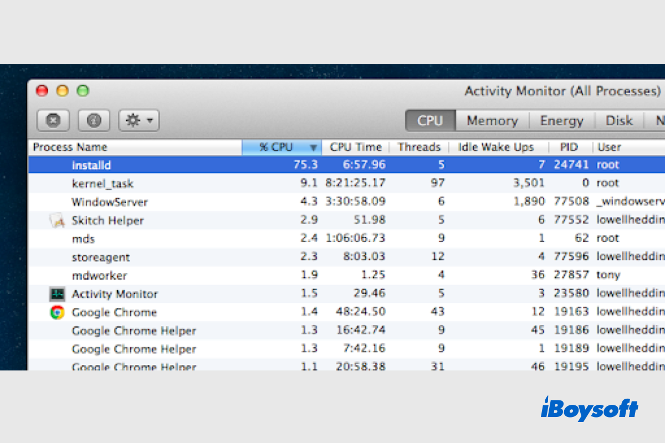Click the Inspect process info icon

[x=94, y=121]
